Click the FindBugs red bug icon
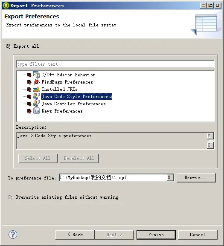The height and width of the screenshot is (246, 224). [36, 82]
